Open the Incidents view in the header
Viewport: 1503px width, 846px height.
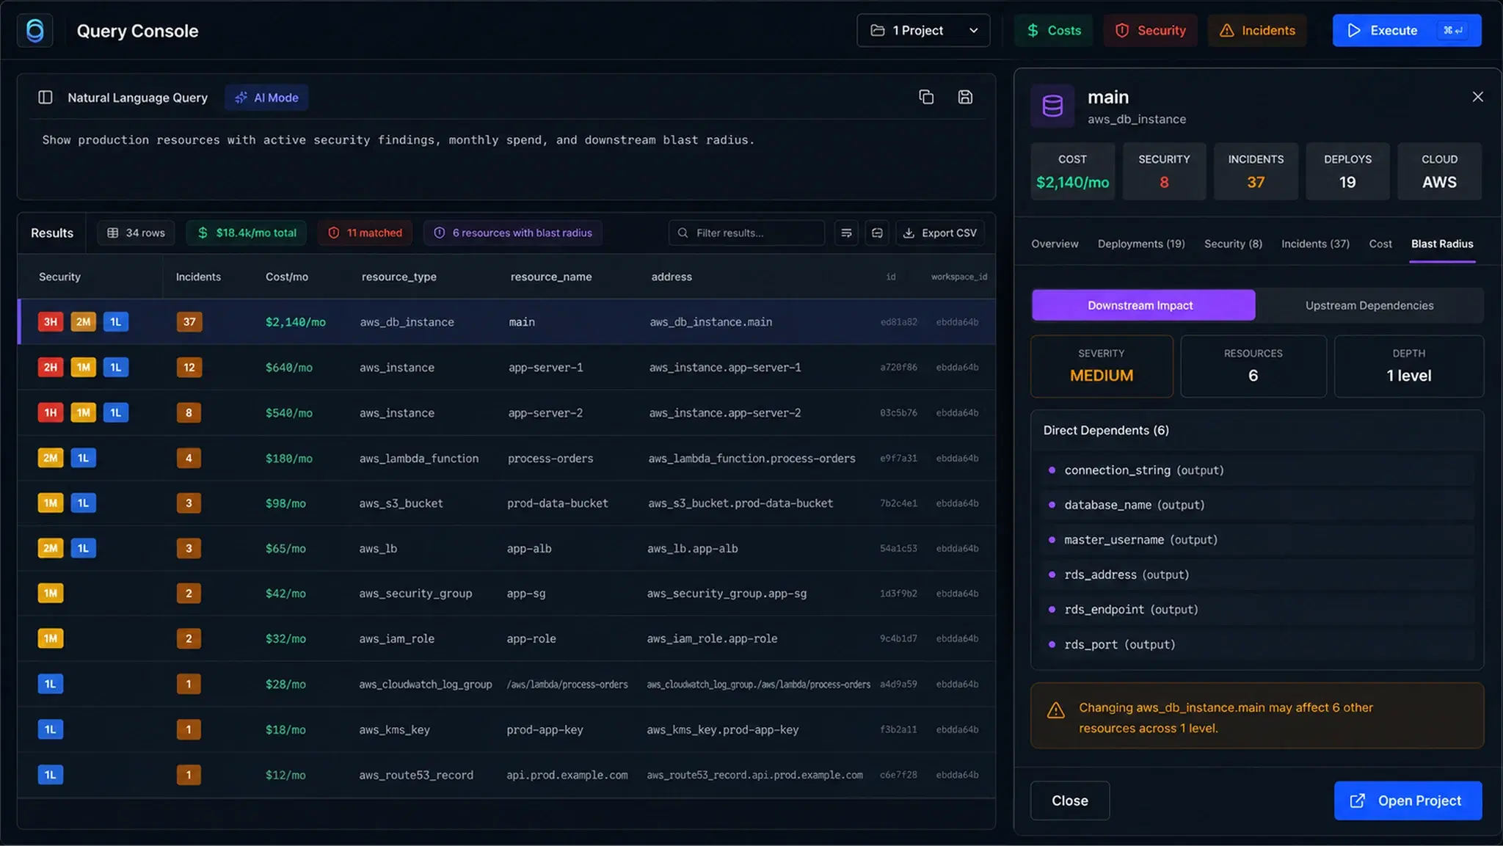click(1257, 30)
